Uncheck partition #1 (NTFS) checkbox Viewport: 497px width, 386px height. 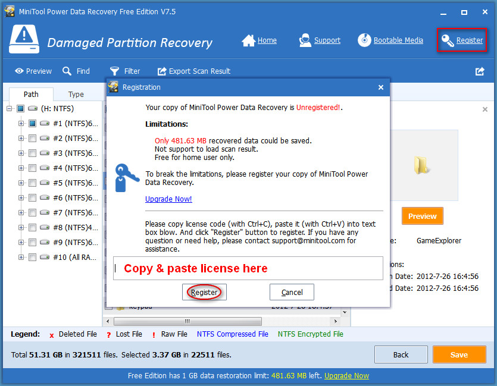coord(32,123)
